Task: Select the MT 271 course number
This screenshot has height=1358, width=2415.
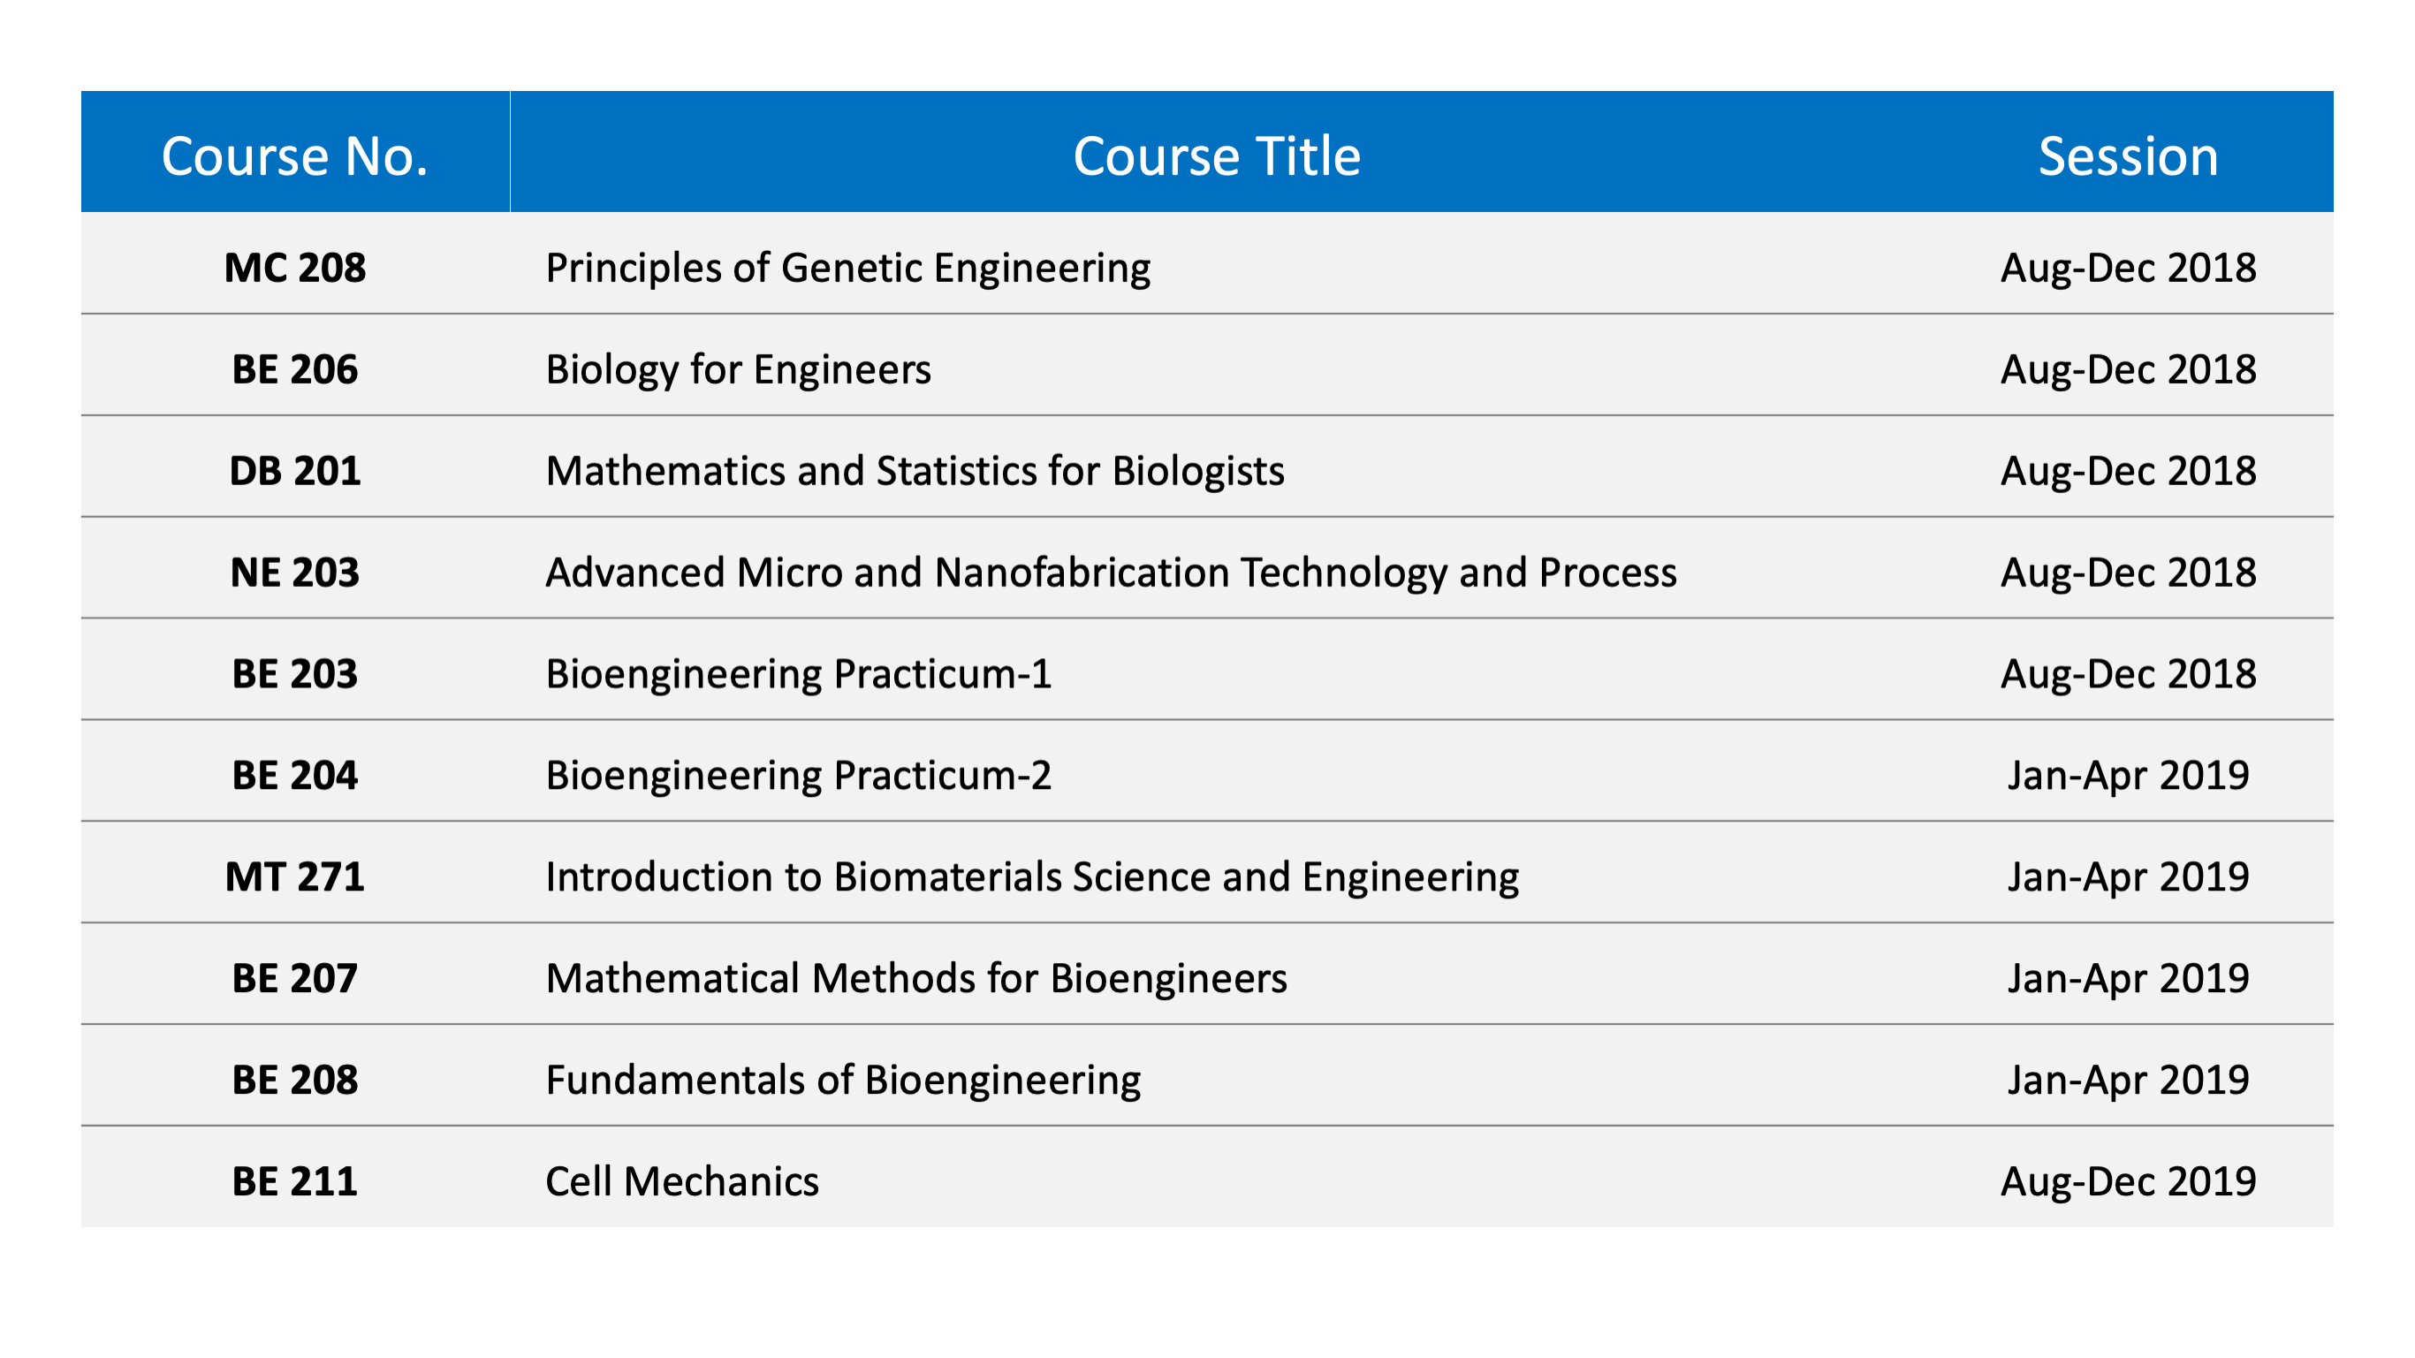Action: tap(294, 876)
